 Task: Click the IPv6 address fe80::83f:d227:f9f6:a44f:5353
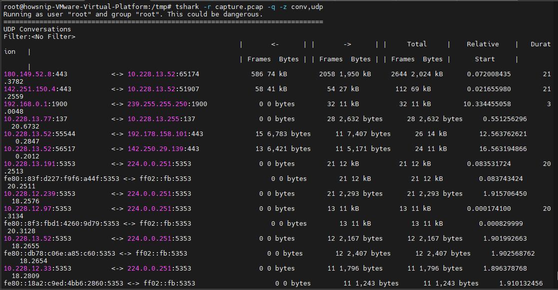coord(61,178)
